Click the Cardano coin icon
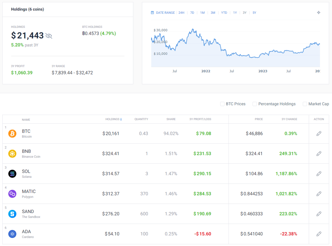This screenshot has height=246, width=332. tap(12, 234)
